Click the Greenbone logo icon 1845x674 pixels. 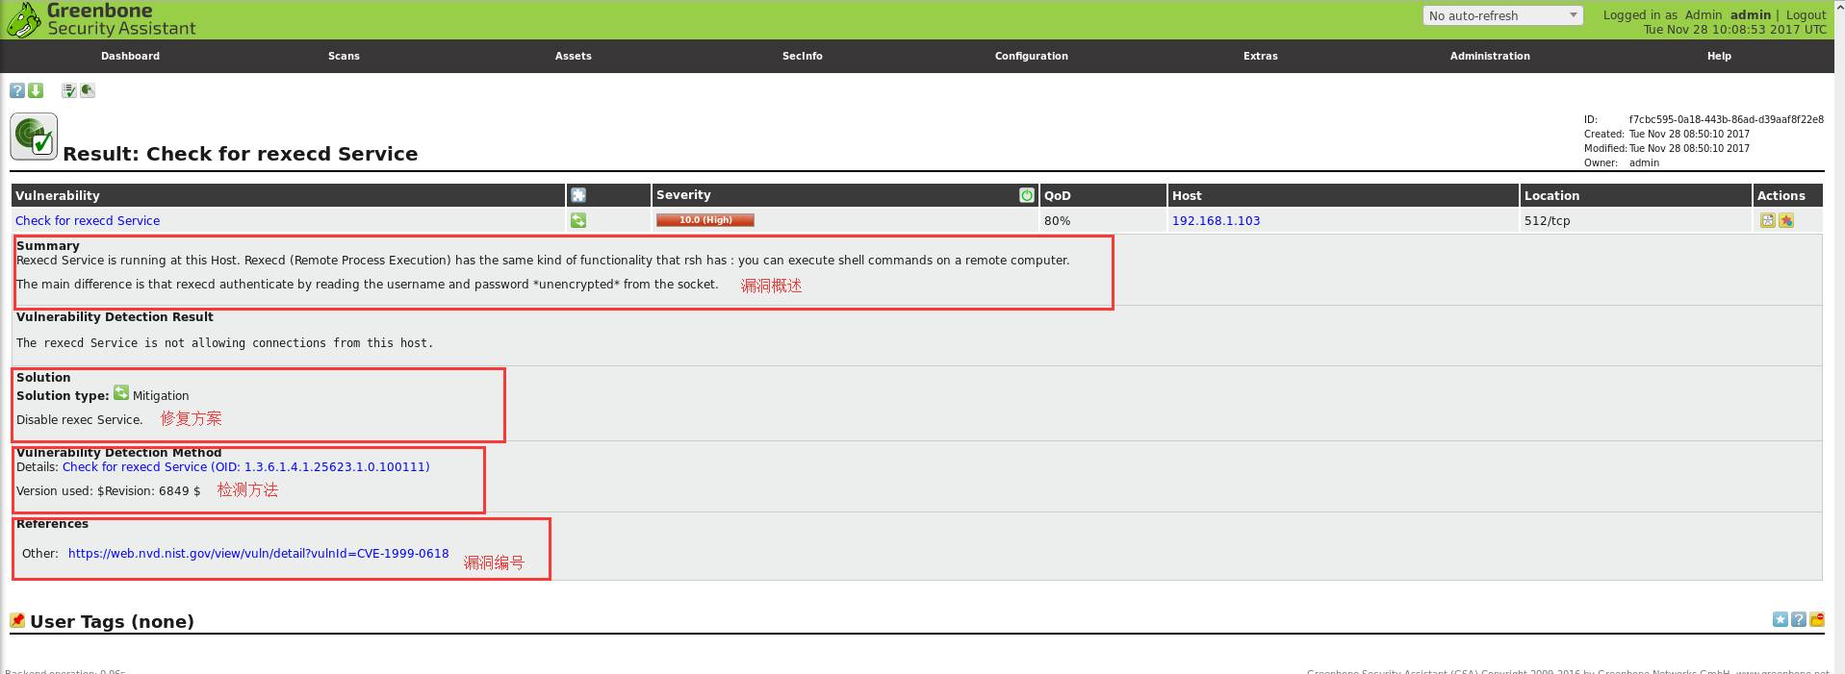[x=24, y=19]
